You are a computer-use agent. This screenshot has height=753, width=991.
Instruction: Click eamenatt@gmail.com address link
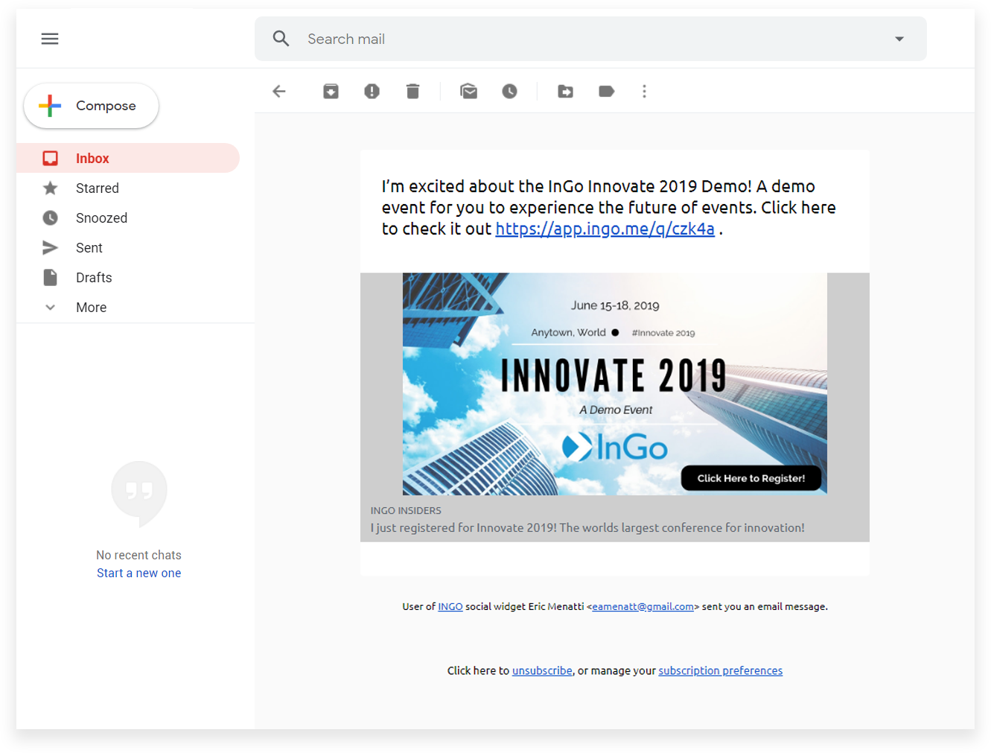(x=643, y=607)
